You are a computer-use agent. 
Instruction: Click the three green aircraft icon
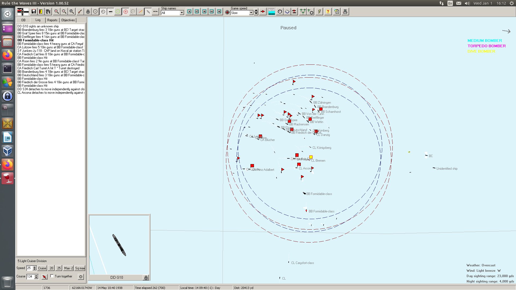coord(303,12)
